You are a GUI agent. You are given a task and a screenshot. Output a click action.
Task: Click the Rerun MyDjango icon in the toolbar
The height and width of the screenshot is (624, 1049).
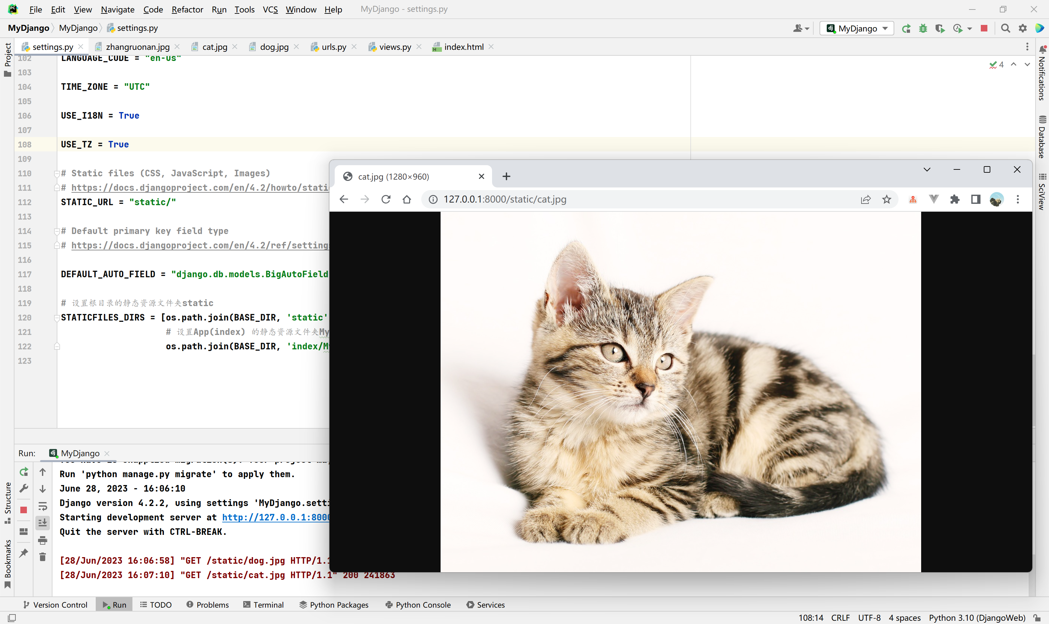906,29
